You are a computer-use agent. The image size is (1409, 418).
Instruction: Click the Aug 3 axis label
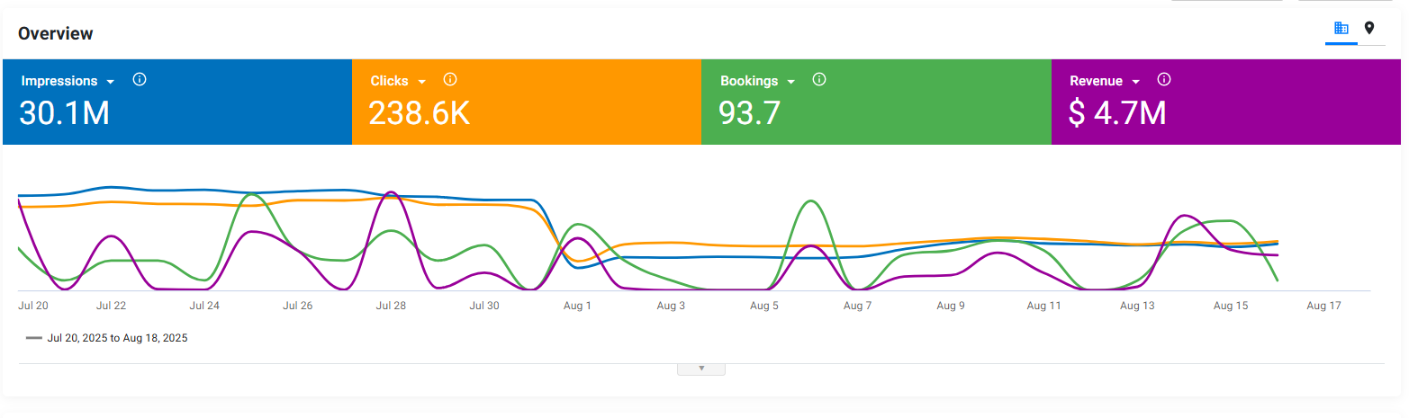(x=671, y=306)
